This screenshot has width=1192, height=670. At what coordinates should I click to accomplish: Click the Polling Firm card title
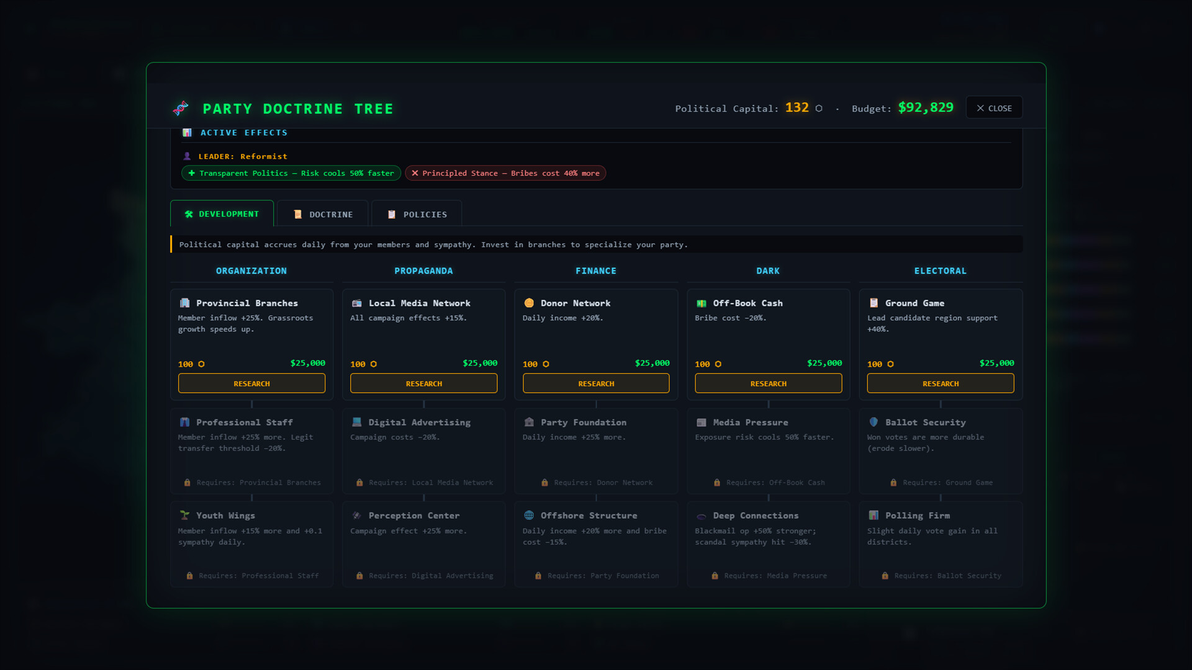(x=918, y=516)
